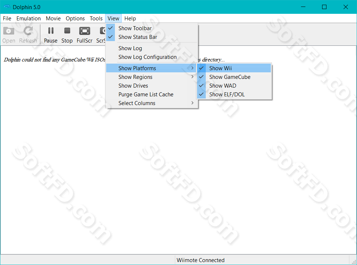
Task: Uncheck Show GameCube platform
Action: (x=234, y=77)
